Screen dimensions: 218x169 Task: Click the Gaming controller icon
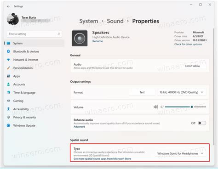pos(9,101)
